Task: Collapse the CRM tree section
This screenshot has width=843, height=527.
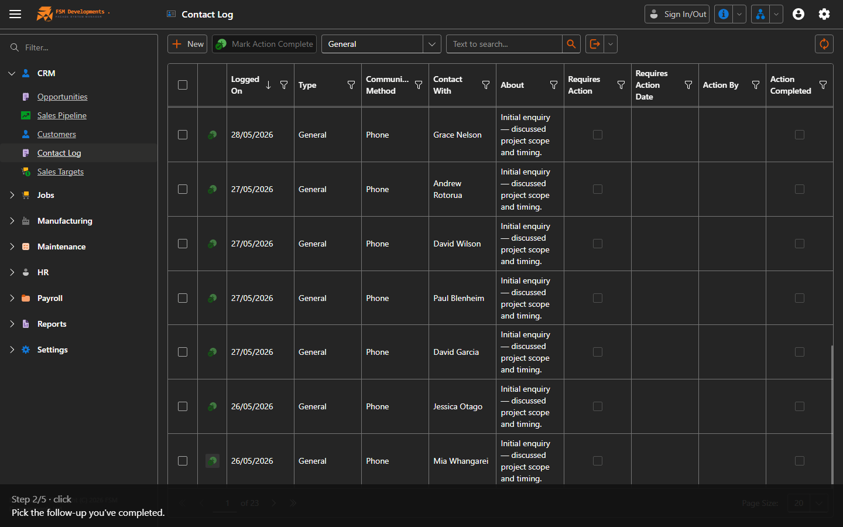Action: (x=12, y=73)
